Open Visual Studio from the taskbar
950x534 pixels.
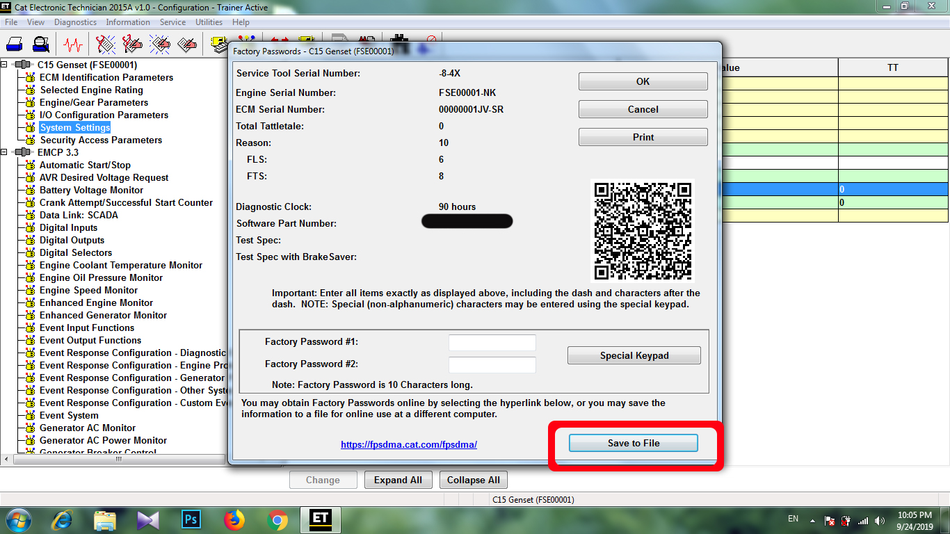(x=147, y=519)
